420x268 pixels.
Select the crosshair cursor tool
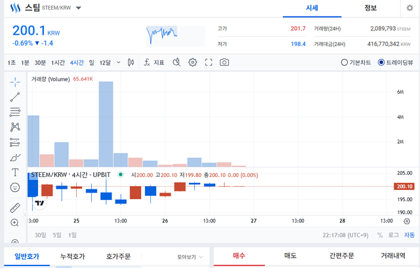[15, 82]
